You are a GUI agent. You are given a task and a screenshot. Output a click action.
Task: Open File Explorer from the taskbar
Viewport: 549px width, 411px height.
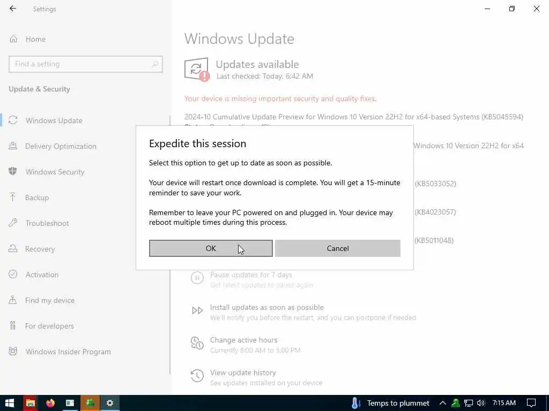pyautogui.click(x=30, y=403)
